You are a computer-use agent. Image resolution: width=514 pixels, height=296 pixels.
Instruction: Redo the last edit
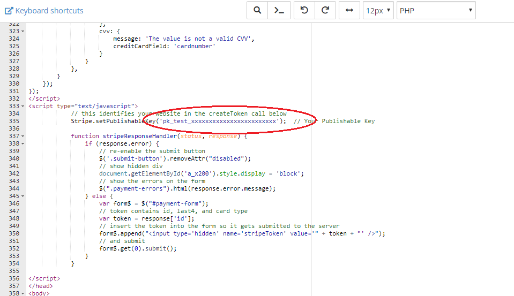click(x=325, y=11)
